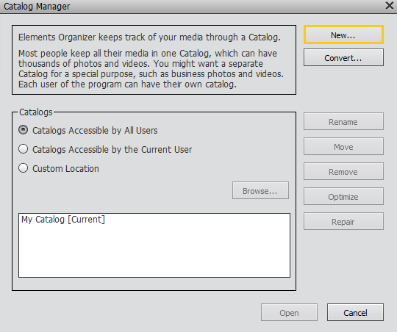397x332 pixels.
Task: Click the Elements Organizer description text
Action: [x=151, y=60]
